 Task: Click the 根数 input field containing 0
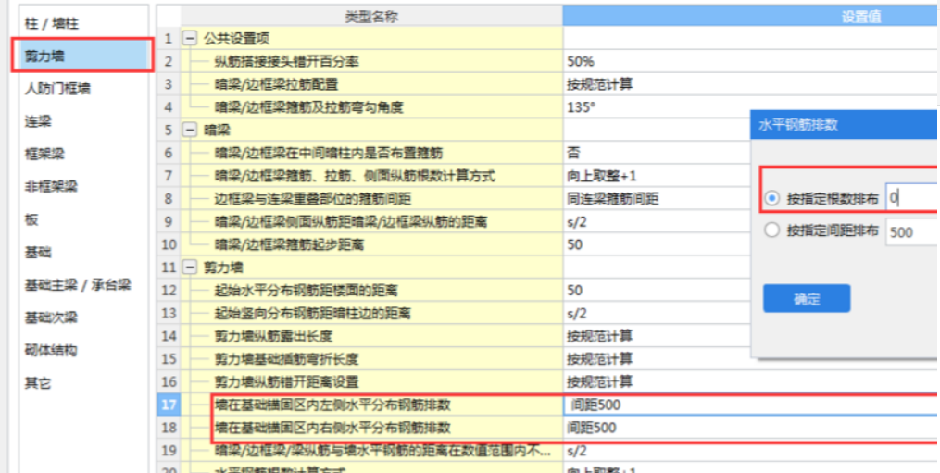[x=911, y=197]
